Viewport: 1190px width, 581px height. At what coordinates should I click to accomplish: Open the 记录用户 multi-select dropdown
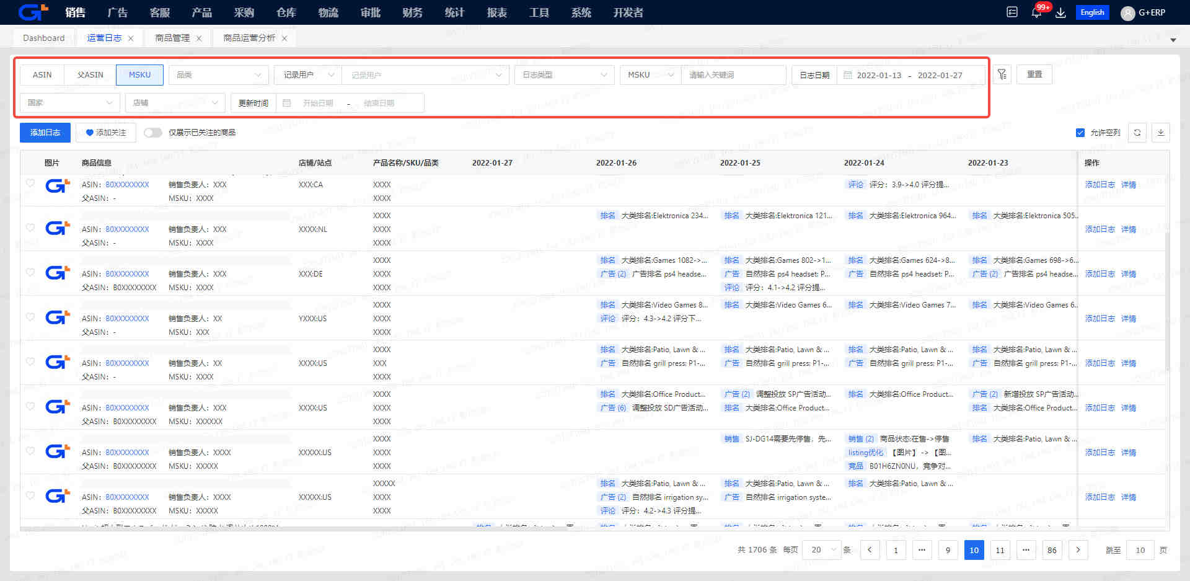point(425,75)
